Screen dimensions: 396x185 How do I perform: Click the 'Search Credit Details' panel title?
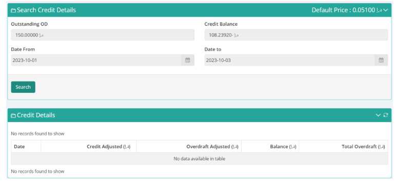[x=46, y=10]
